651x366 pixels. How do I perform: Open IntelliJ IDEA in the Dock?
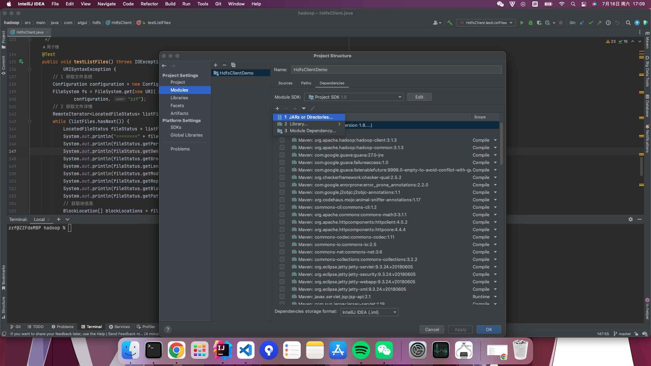pyautogui.click(x=223, y=350)
